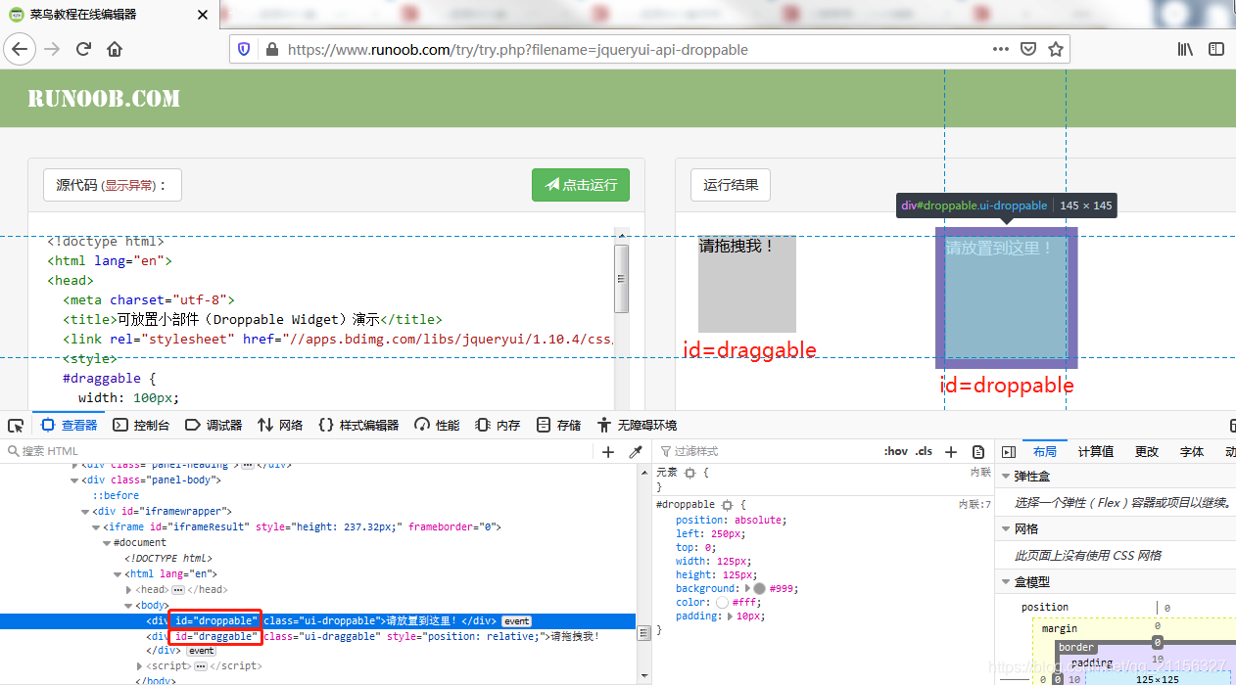Highlight elements matching #droppable selector

point(727,504)
